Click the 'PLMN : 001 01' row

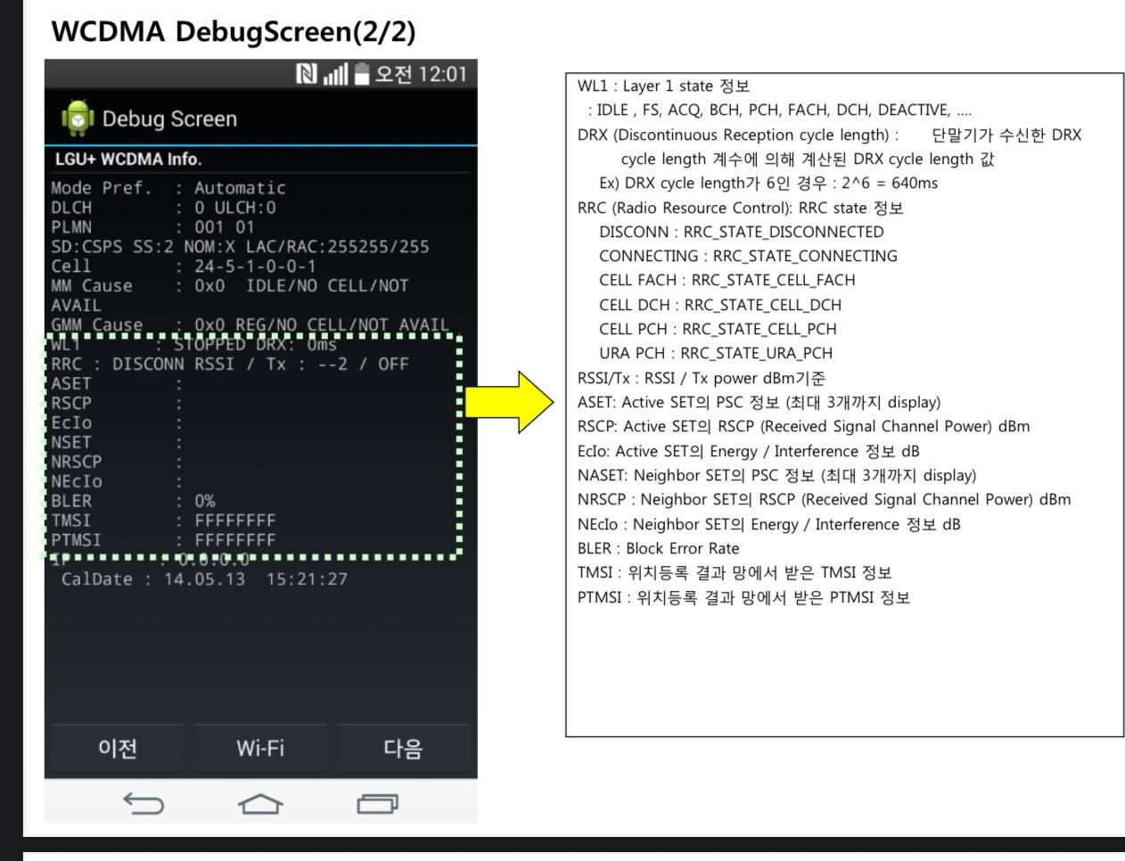click(152, 227)
